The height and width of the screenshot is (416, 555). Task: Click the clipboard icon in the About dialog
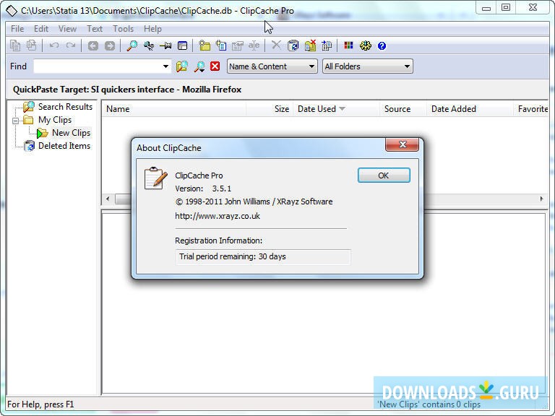[x=155, y=178]
